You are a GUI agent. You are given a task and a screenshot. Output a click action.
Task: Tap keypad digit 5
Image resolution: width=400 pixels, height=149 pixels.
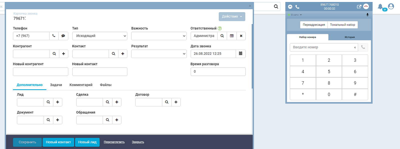pyautogui.click(x=329, y=72)
